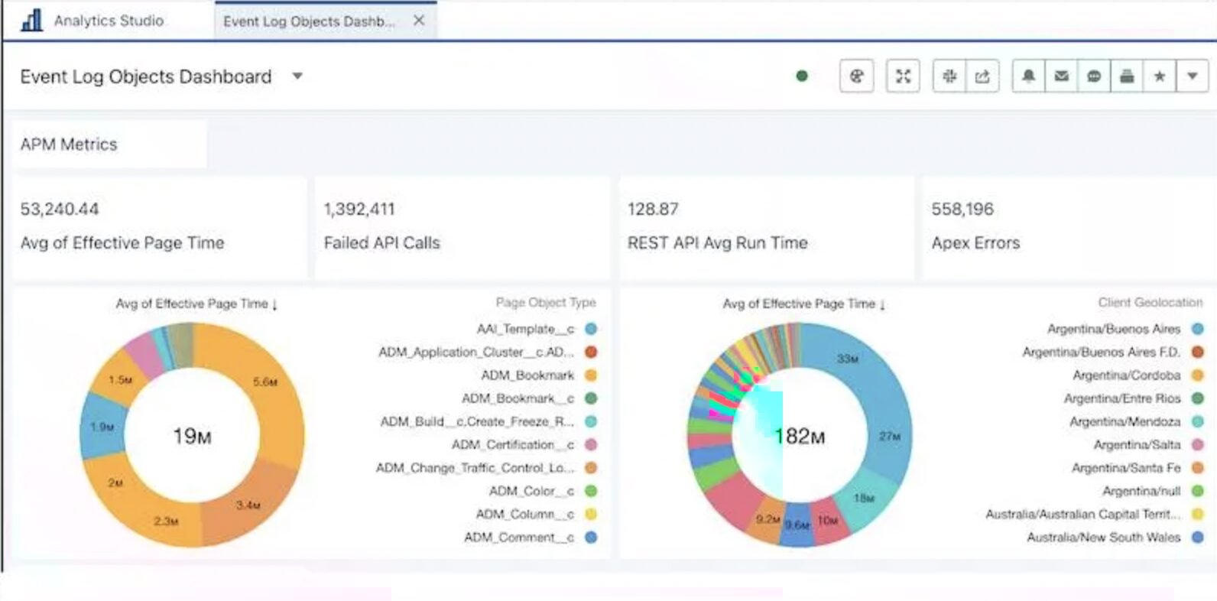
Task: Sort right chart by Avg of Effective Page Time
Action: point(803,304)
